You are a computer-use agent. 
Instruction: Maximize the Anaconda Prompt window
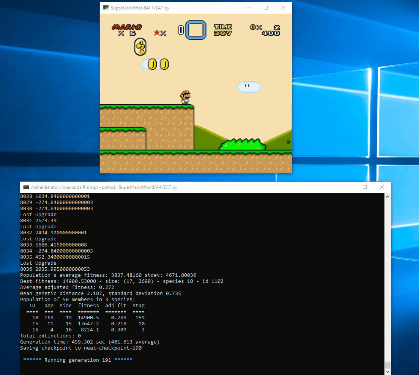pyautogui.click(x=365, y=187)
